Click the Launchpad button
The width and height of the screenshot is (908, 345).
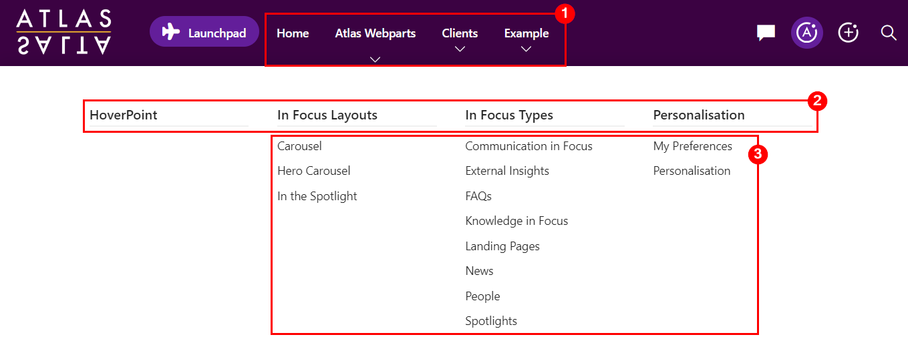point(204,31)
